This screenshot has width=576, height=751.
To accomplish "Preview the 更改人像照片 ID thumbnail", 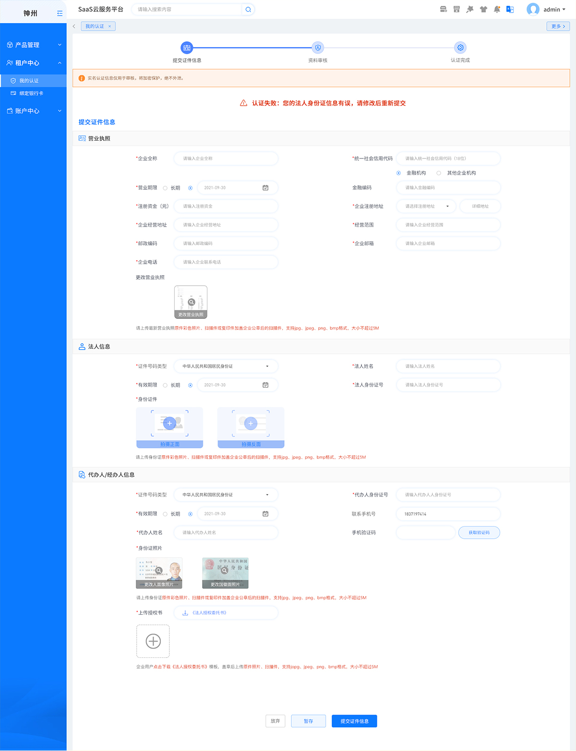I will 159,573.
